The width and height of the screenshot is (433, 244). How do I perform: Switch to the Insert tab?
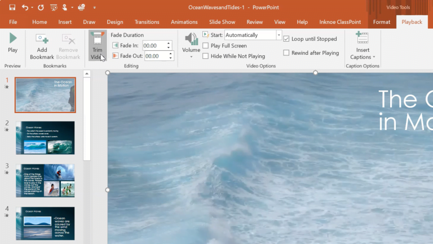tap(65, 22)
